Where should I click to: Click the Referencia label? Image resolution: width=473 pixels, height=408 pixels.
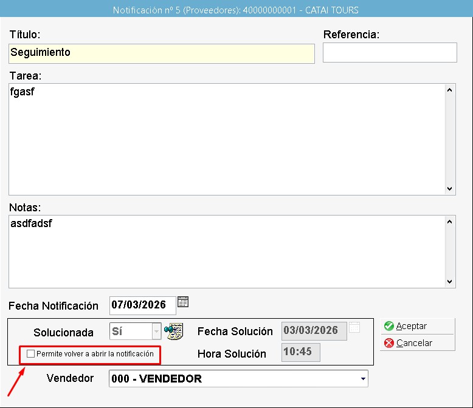[351, 35]
